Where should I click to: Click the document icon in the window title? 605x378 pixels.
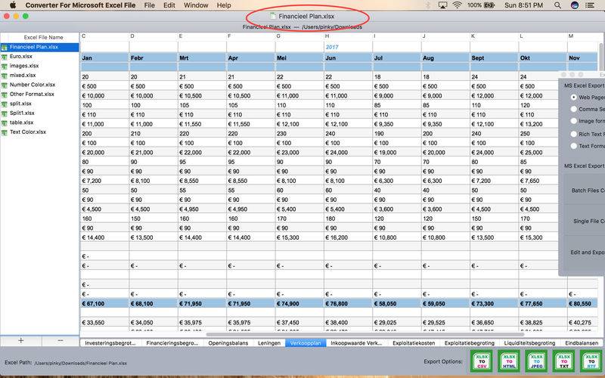click(273, 16)
